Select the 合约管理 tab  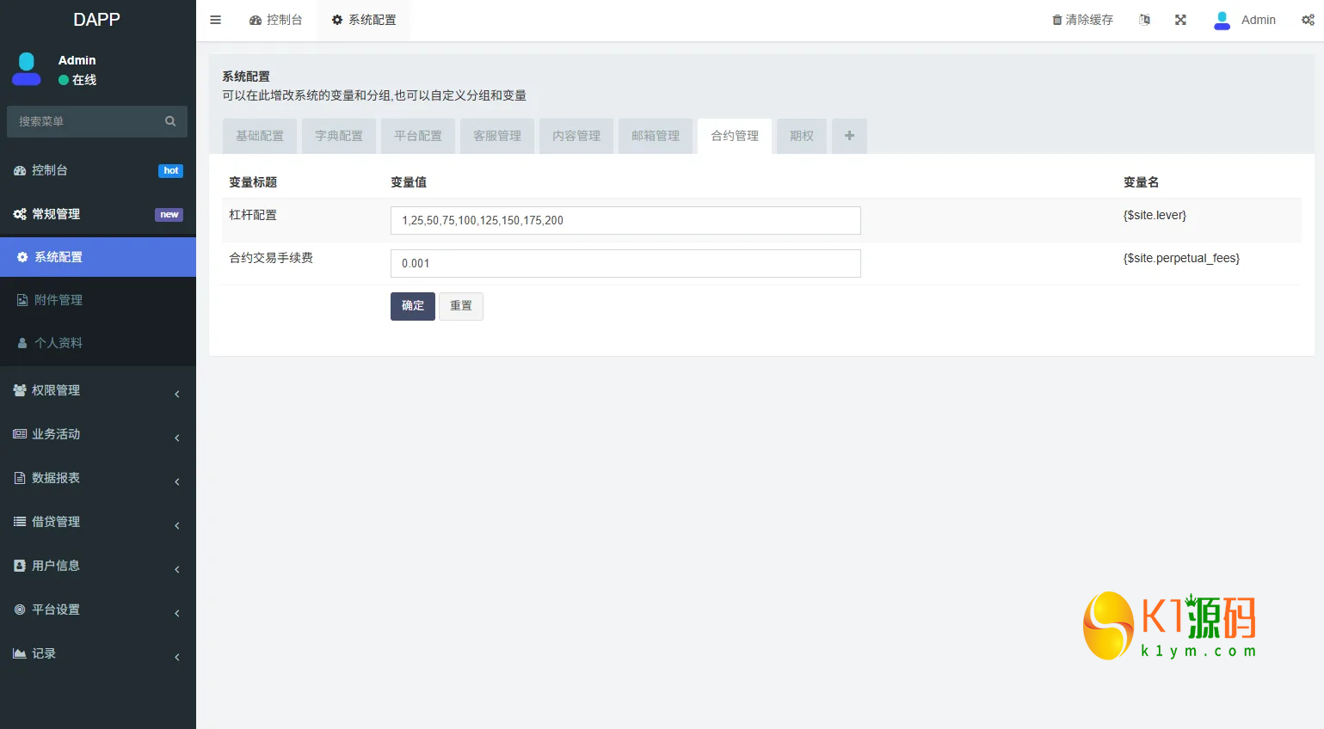(x=735, y=136)
